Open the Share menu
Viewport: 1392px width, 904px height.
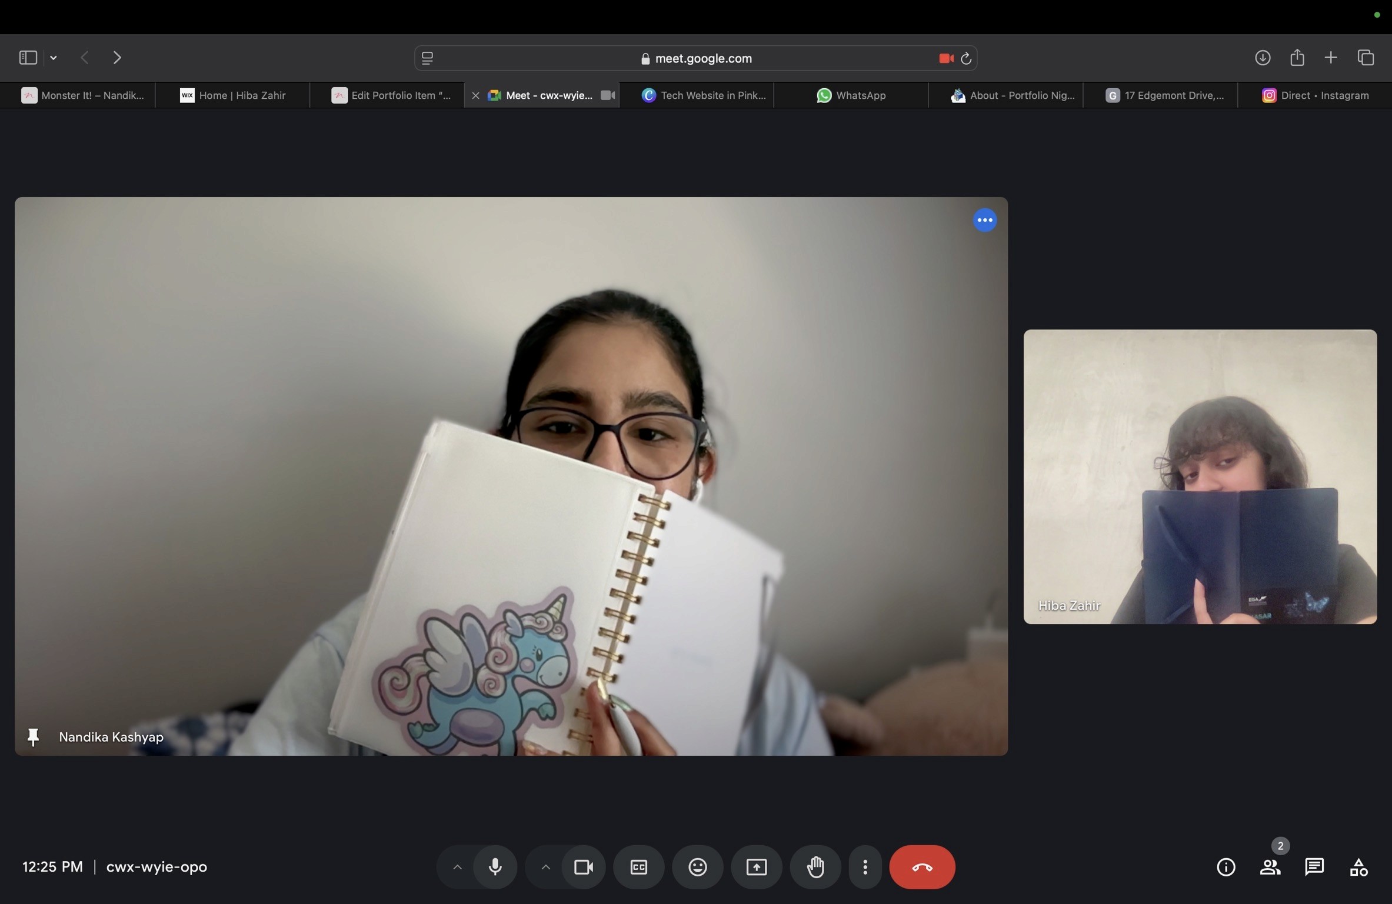click(x=1297, y=57)
